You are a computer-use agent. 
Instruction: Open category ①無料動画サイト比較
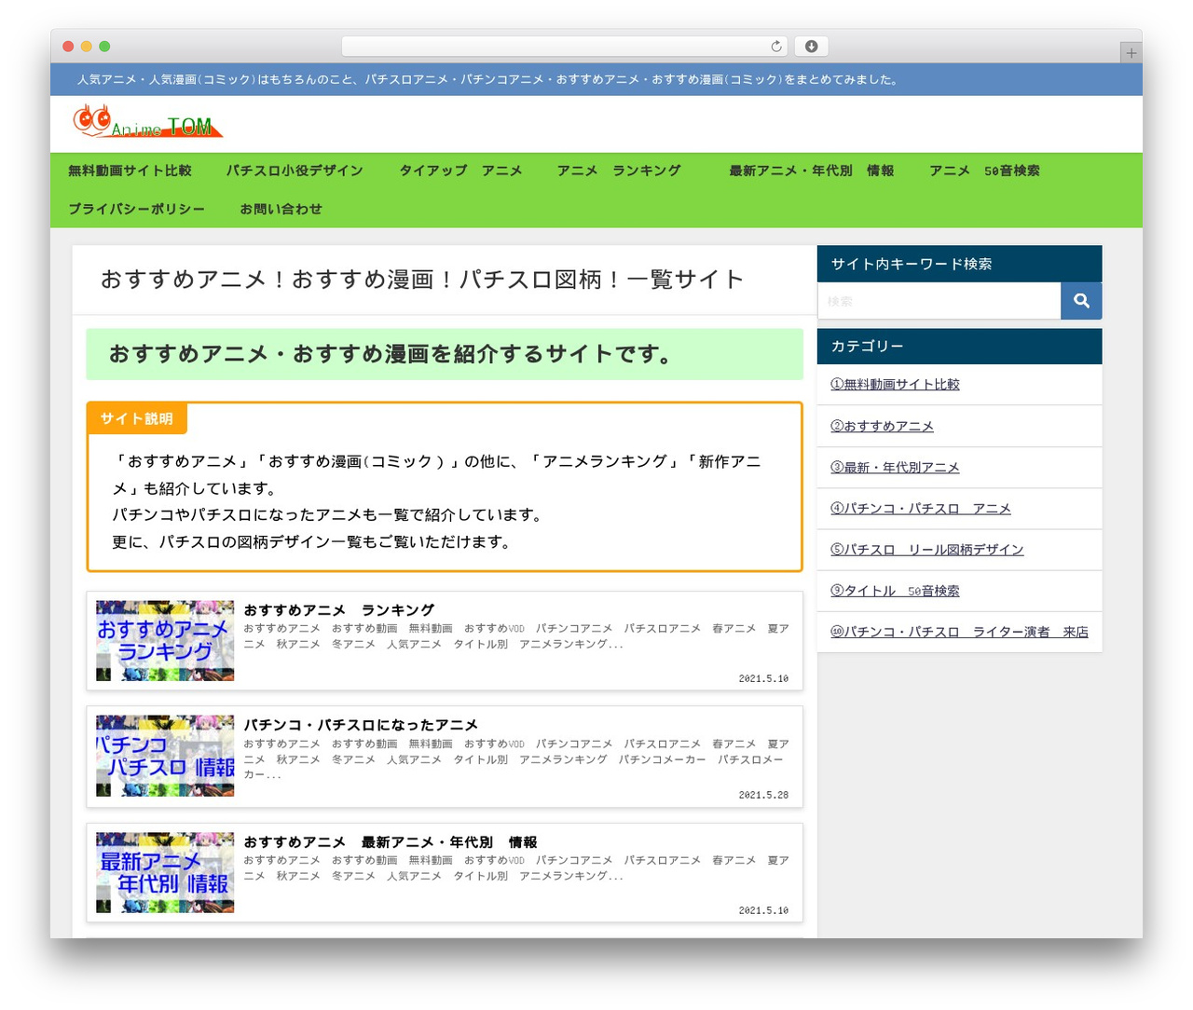point(895,384)
